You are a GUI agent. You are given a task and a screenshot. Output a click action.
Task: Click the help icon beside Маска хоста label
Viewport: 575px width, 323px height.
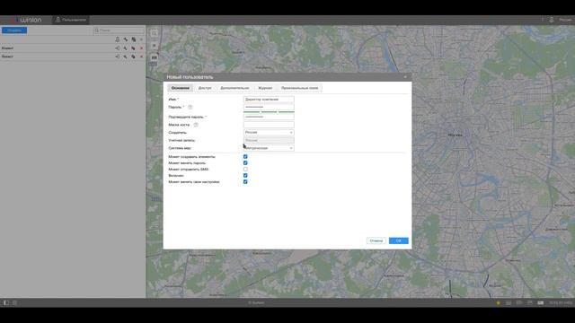(x=196, y=125)
